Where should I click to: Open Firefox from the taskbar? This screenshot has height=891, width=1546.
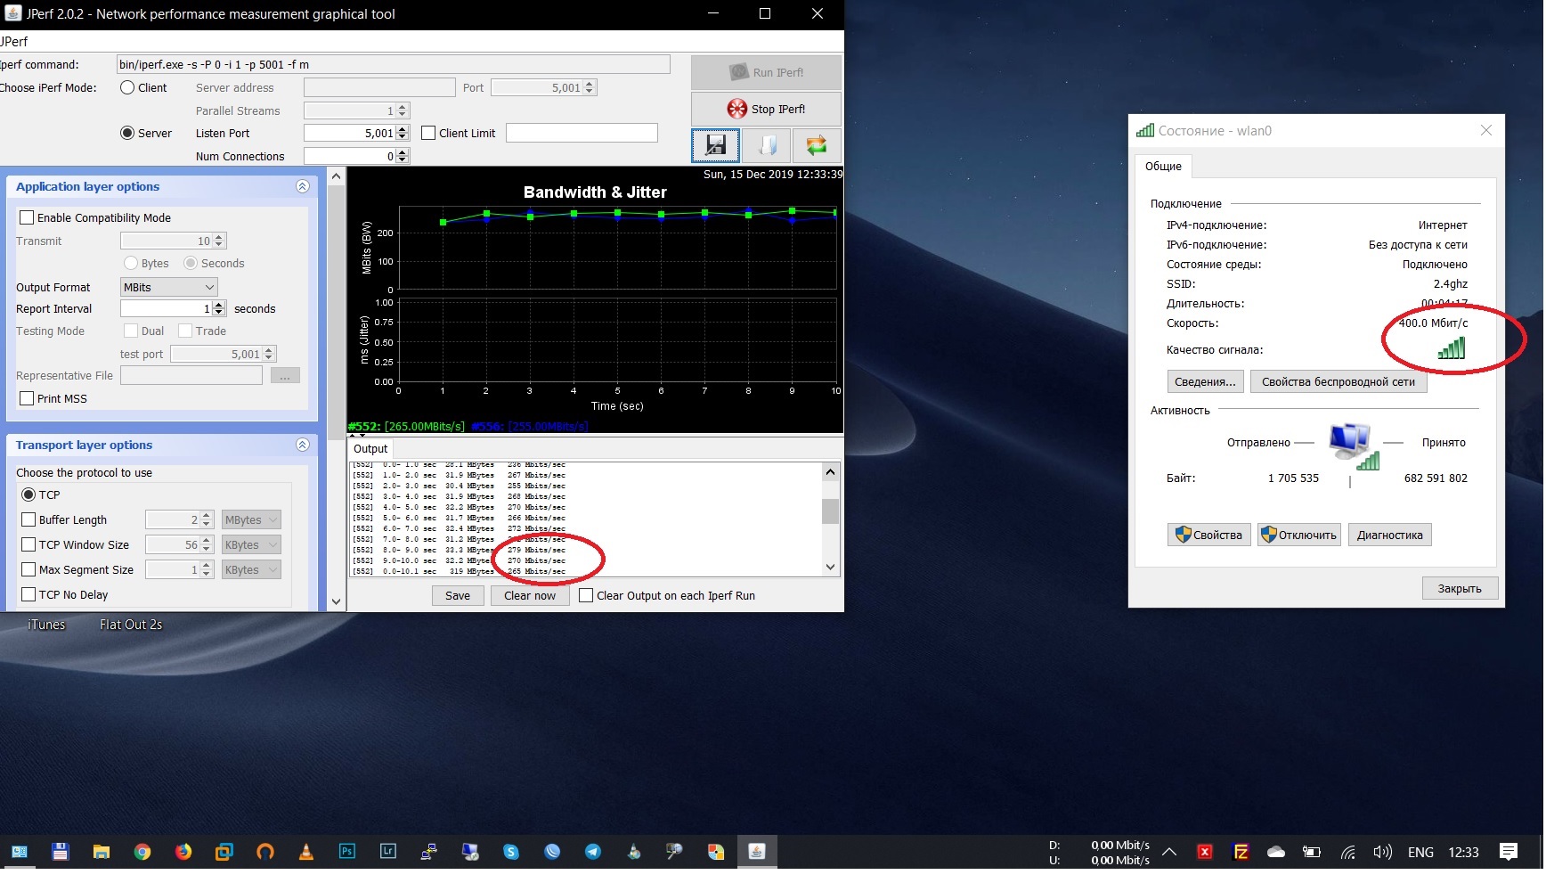[183, 852]
